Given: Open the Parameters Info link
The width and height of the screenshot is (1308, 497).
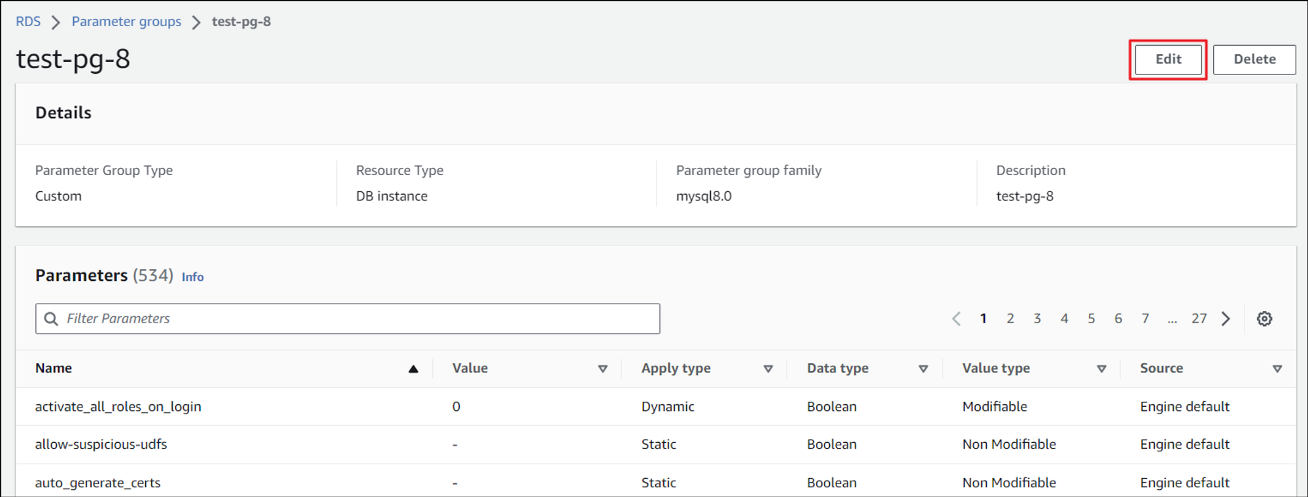Looking at the screenshot, I should click(192, 277).
